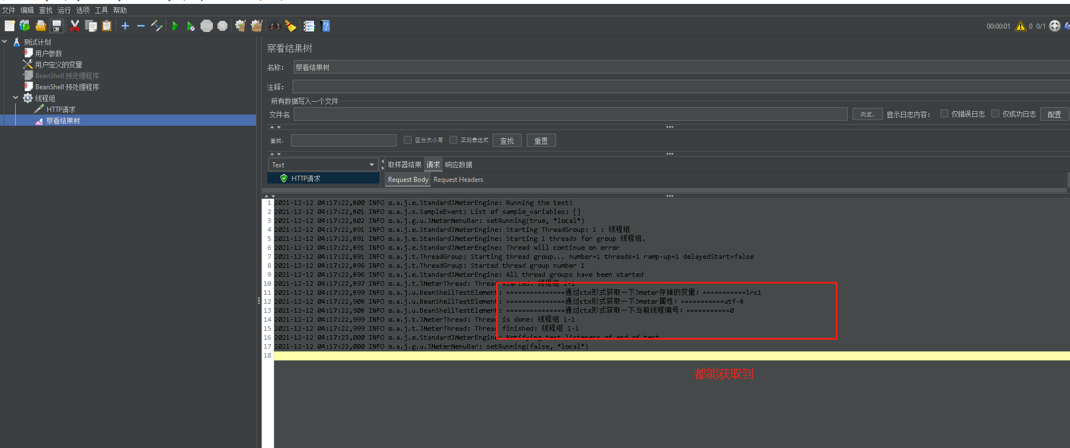Click the Paste clipboard icon

click(x=107, y=26)
